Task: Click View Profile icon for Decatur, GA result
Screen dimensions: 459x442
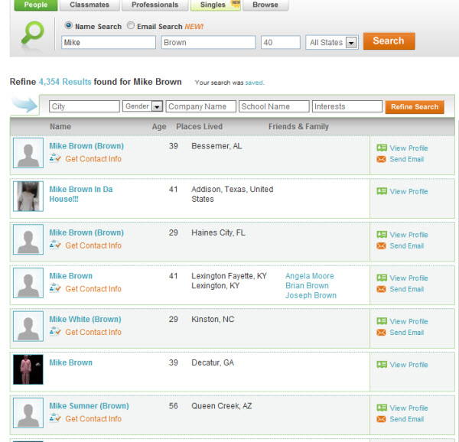Action: tap(381, 365)
